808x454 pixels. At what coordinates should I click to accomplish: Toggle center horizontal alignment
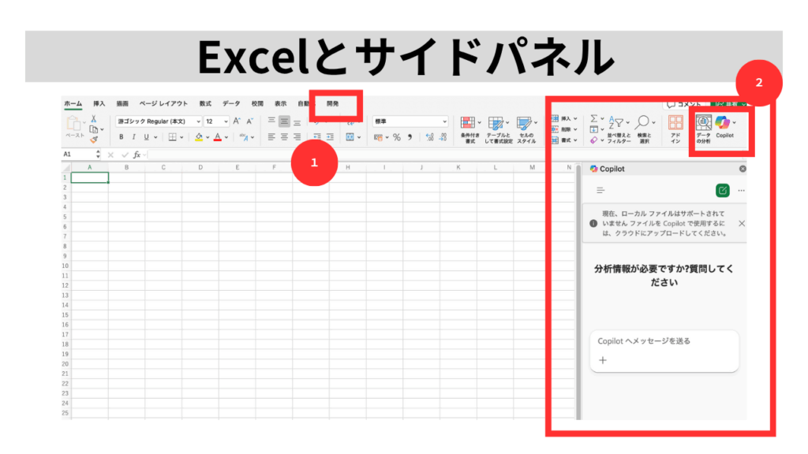pos(284,136)
